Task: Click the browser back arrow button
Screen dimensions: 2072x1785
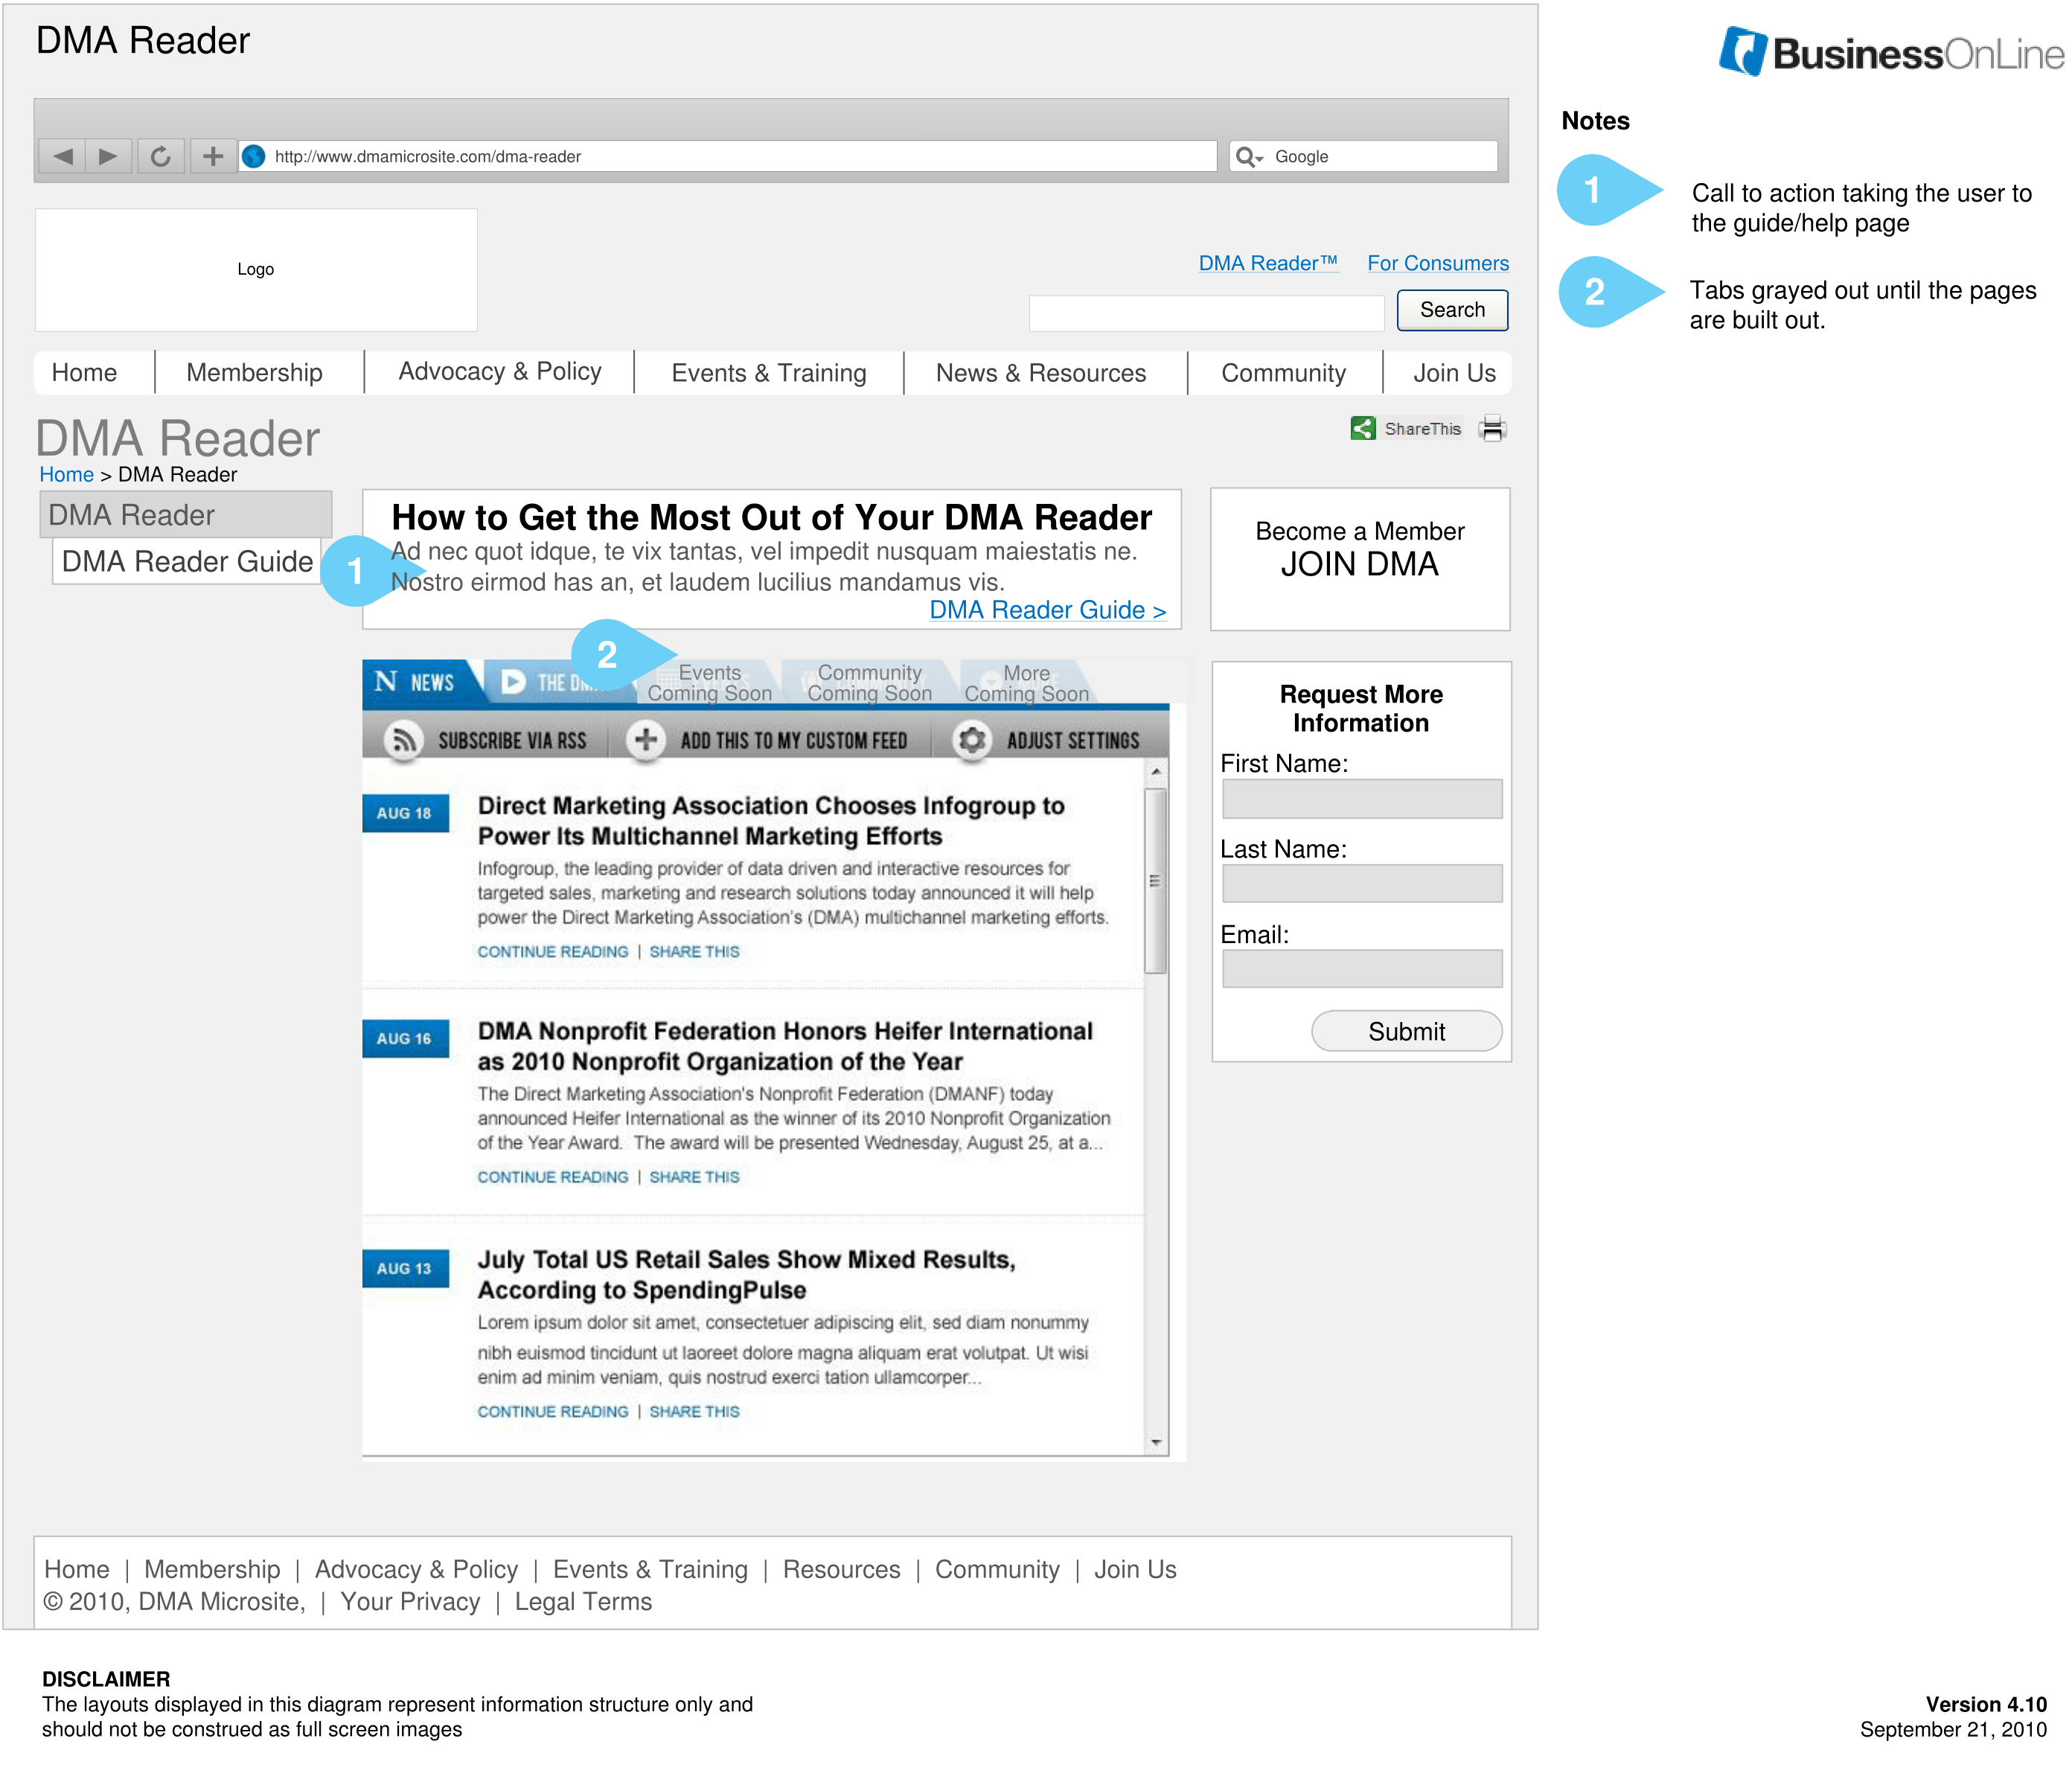Action: pyautogui.click(x=62, y=156)
